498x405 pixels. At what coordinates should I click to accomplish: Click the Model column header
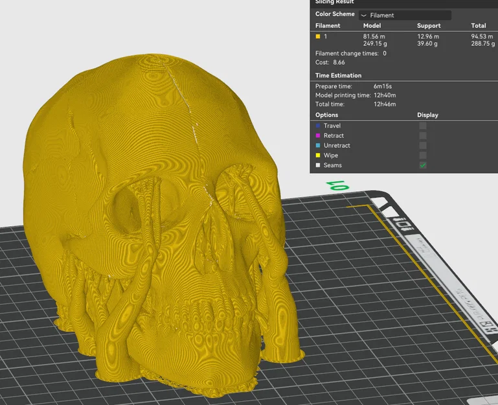(x=372, y=25)
